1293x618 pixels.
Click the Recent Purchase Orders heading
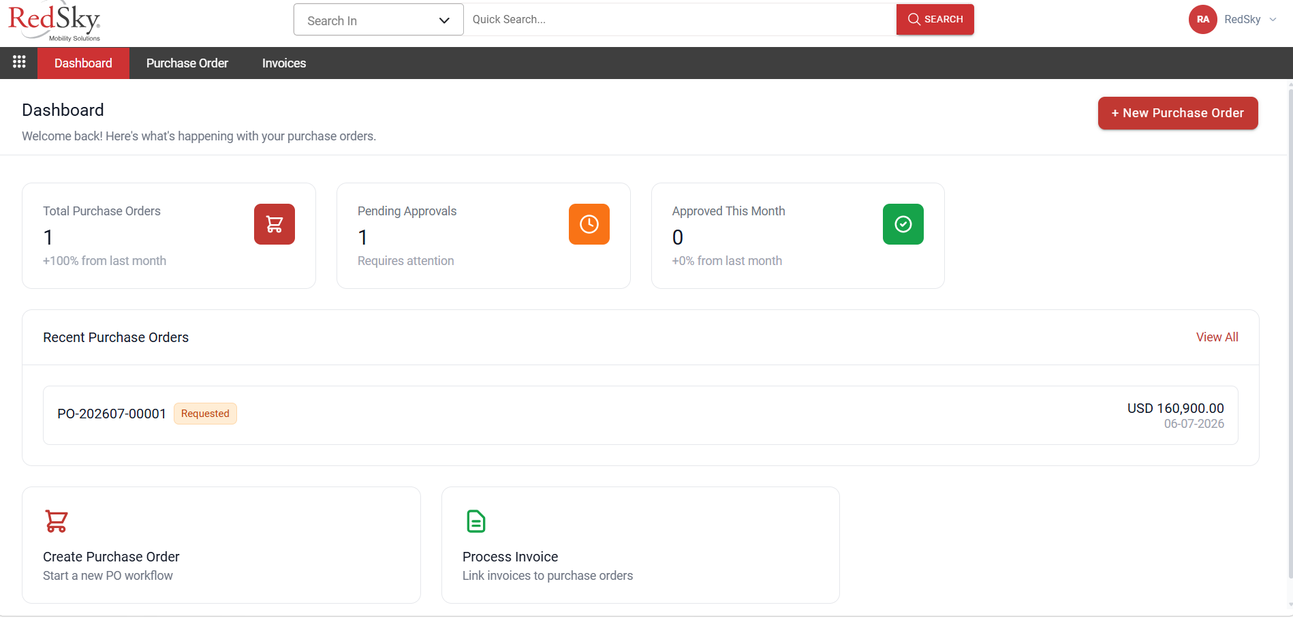(116, 337)
